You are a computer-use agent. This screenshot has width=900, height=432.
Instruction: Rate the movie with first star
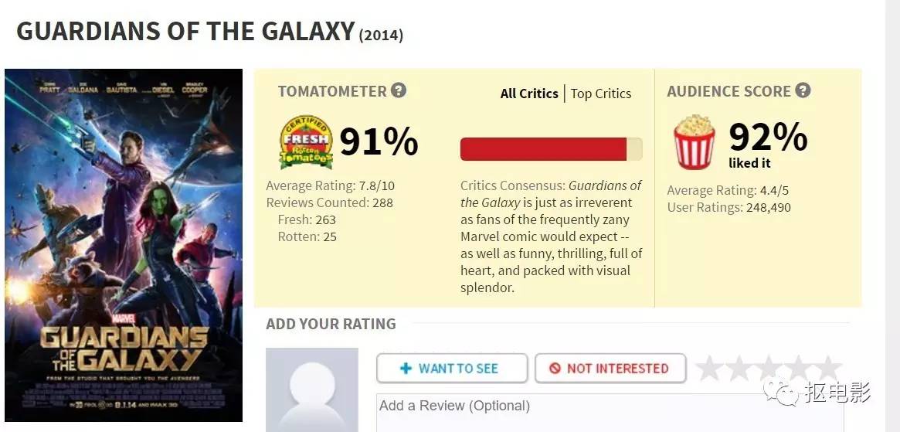[711, 369]
